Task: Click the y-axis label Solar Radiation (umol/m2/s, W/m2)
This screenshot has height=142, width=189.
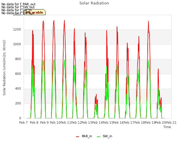Action: click(x=4, y=68)
